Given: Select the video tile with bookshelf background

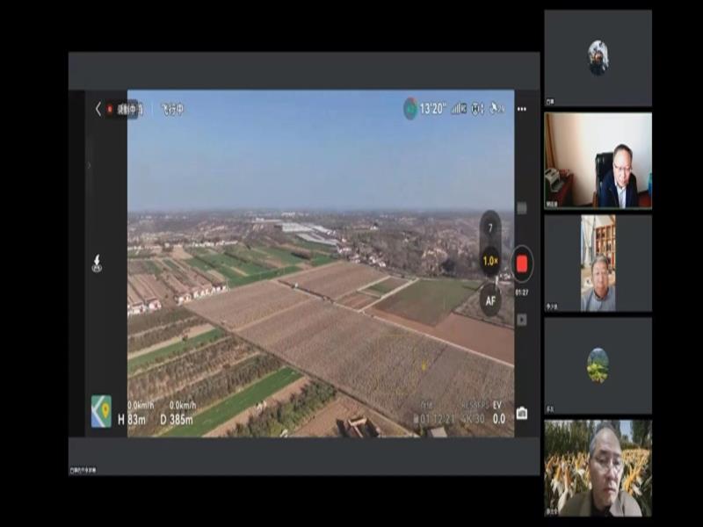Looking at the screenshot, I should 598,263.
